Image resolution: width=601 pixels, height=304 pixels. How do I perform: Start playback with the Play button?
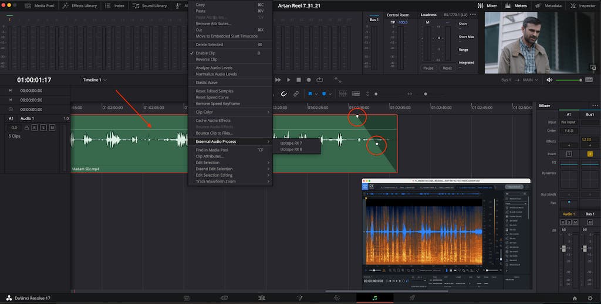coord(289,80)
